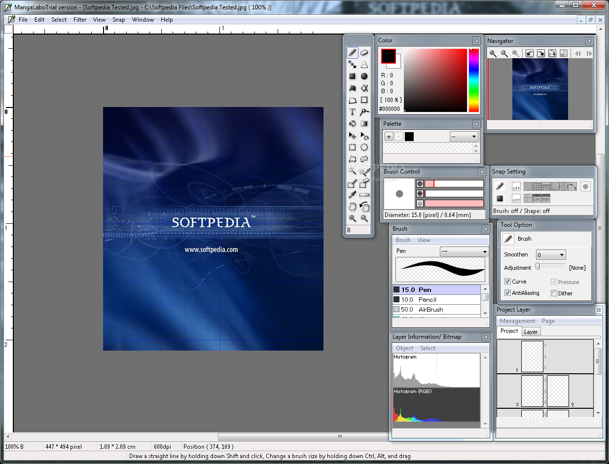Open the Pen brush preset dropdown
Screen dimensions: 609x464
(x=464, y=251)
